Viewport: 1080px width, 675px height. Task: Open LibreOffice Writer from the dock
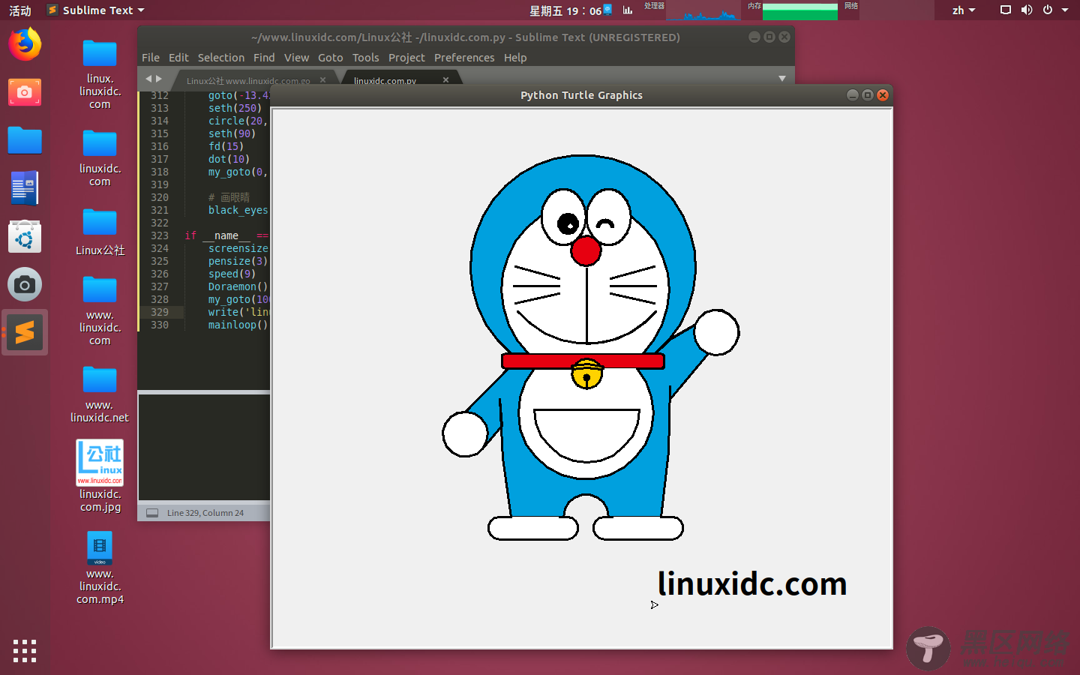coord(25,188)
